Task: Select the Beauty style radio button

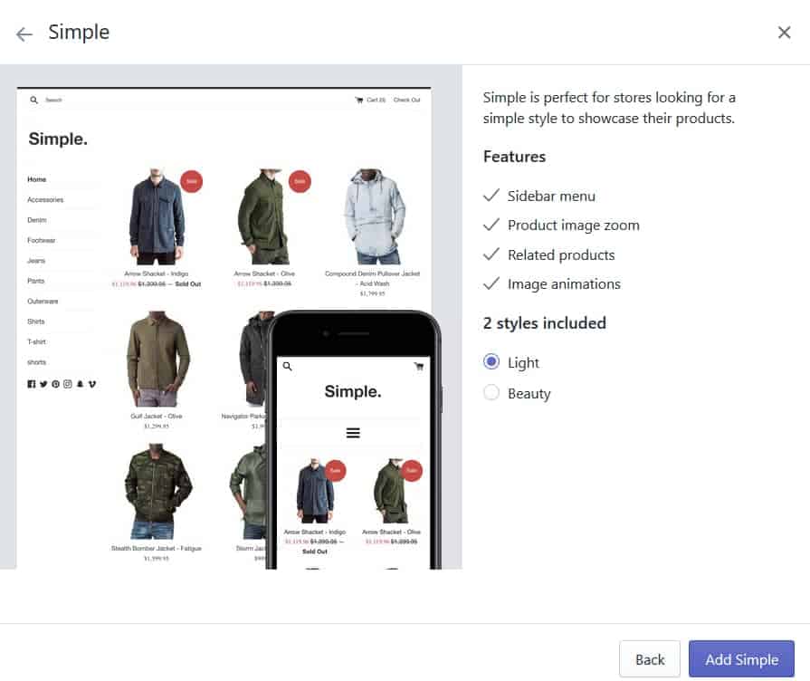Action: tap(491, 393)
